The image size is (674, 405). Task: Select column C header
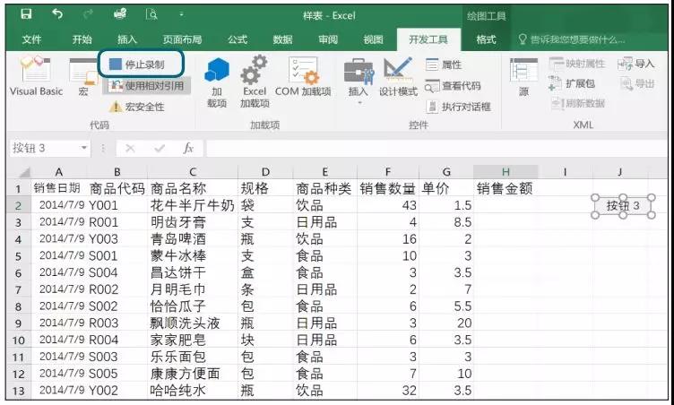click(193, 172)
